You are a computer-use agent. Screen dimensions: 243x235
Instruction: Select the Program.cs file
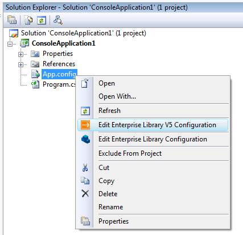[59, 84]
